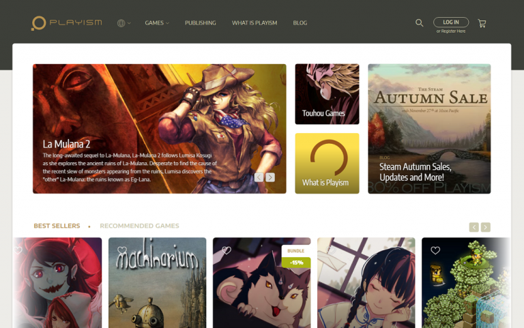Open the shopping cart
Image resolution: width=524 pixels, height=328 pixels.
point(482,23)
